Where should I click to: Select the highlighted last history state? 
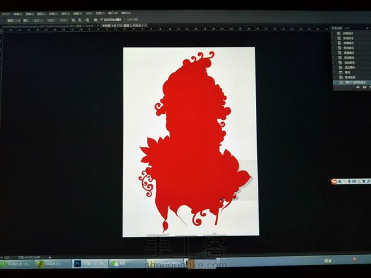(x=352, y=82)
